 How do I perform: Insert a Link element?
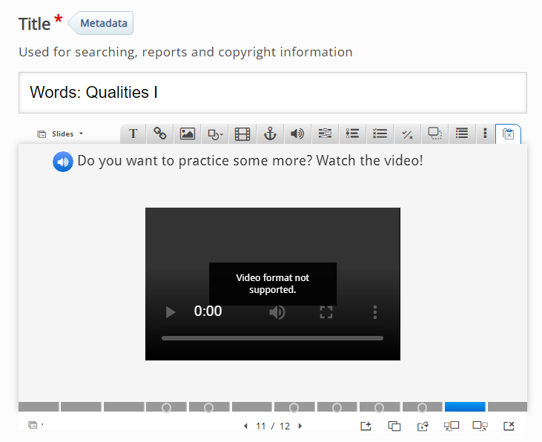click(x=160, y=133)
